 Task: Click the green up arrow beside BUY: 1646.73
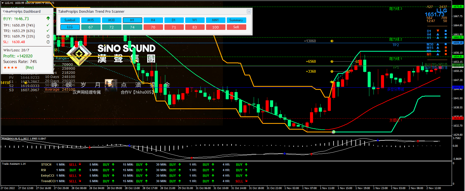coord(48,18)
